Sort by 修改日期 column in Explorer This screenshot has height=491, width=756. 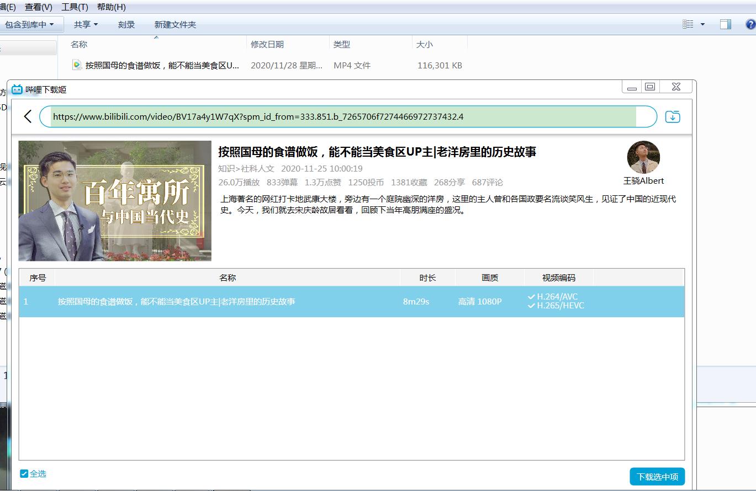(288, 44)
